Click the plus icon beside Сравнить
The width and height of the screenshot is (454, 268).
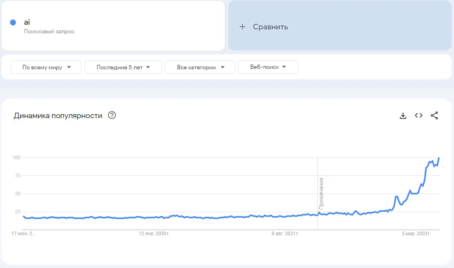coord(242,27)
